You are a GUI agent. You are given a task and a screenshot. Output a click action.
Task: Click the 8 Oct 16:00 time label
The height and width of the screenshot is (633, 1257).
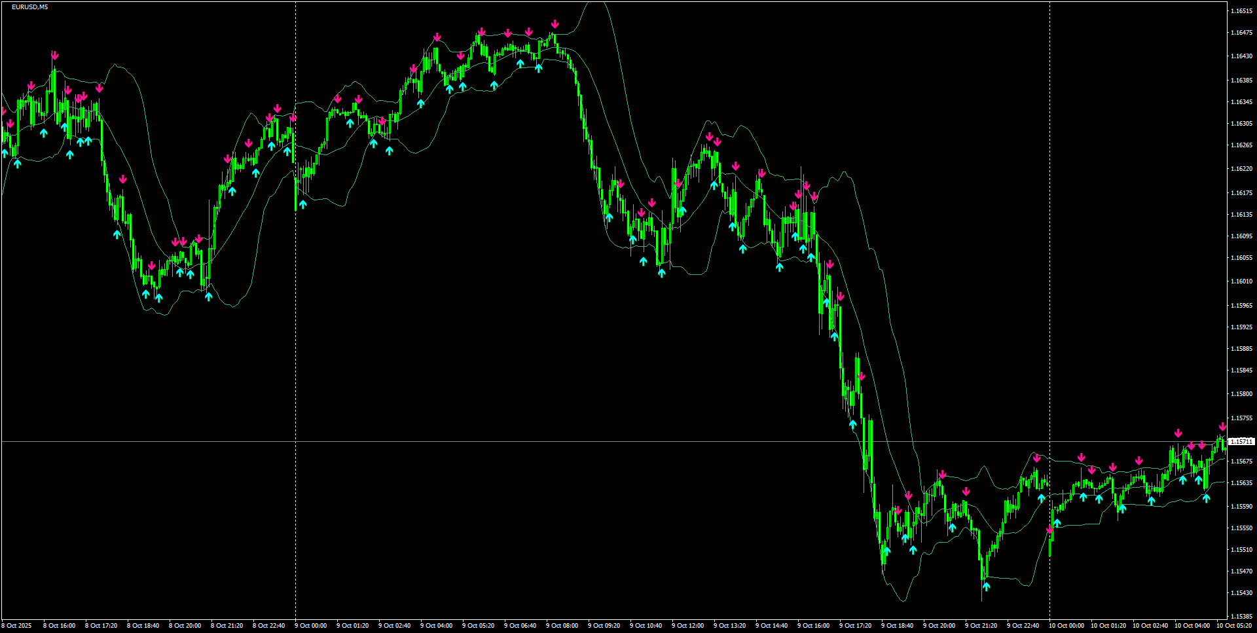tap(59, 626)
